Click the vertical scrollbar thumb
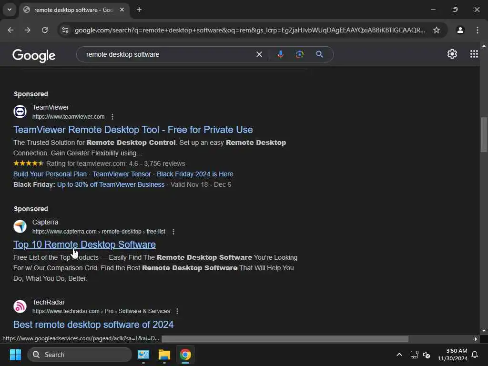Viewport: 488px width, 366px height. (484, 134)
